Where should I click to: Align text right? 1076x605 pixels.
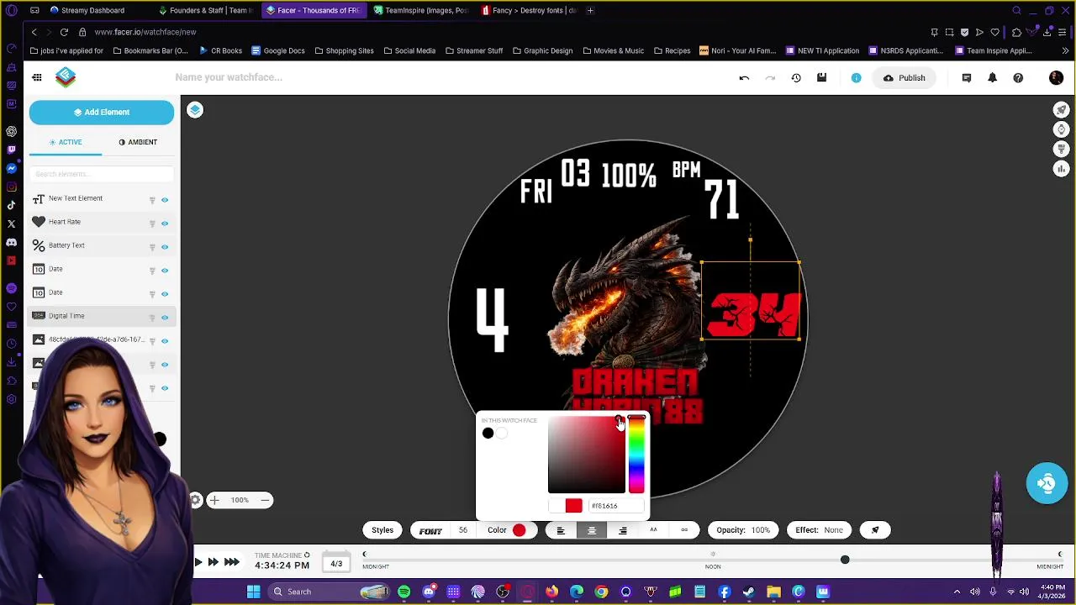click(x=623, y=530)
